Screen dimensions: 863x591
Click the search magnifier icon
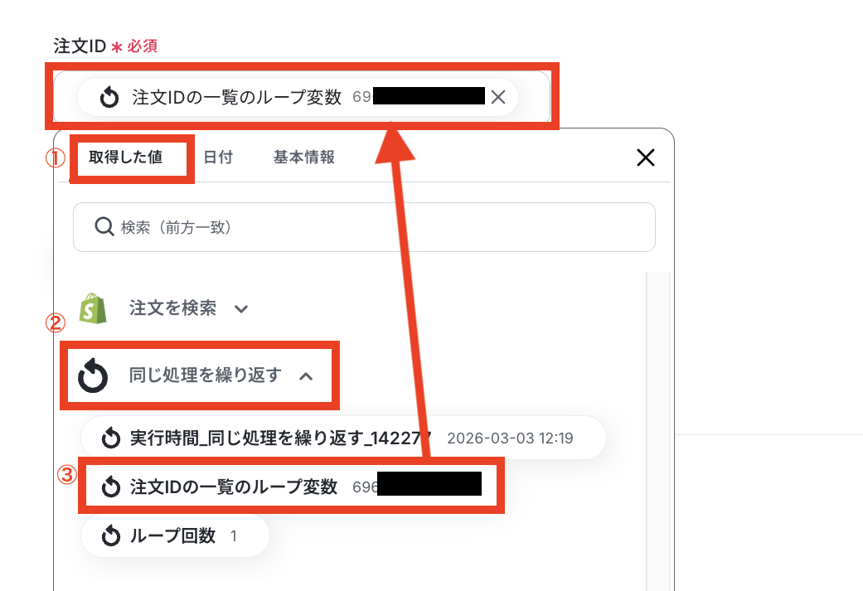104,227
